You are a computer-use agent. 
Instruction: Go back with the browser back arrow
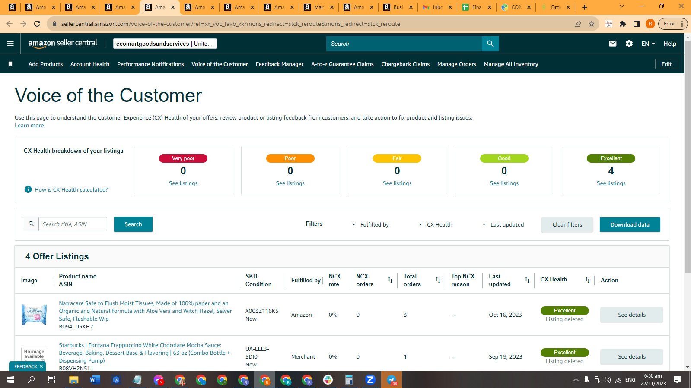pos(10,24)
